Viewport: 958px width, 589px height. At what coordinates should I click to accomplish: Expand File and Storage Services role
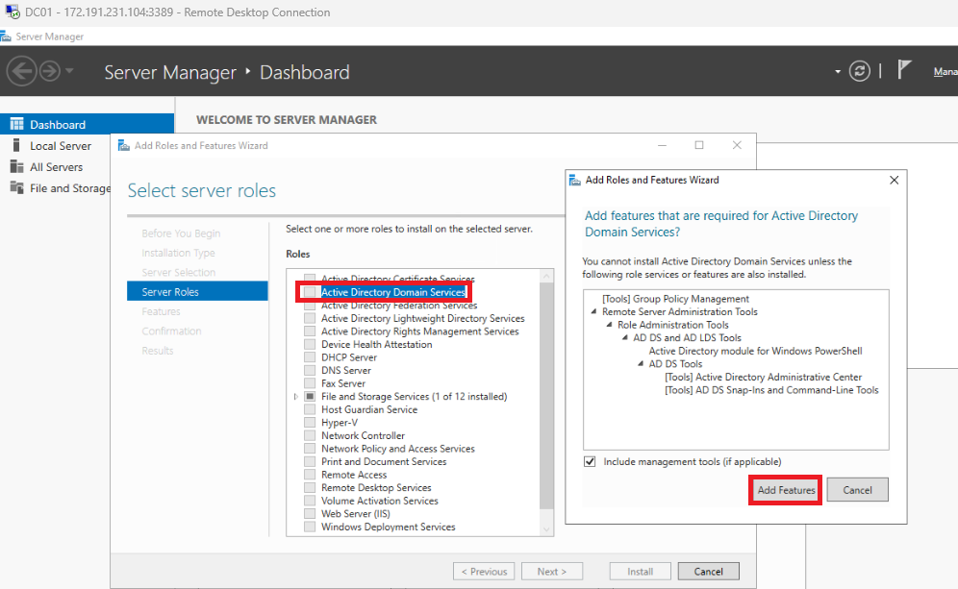pos(295,397)
